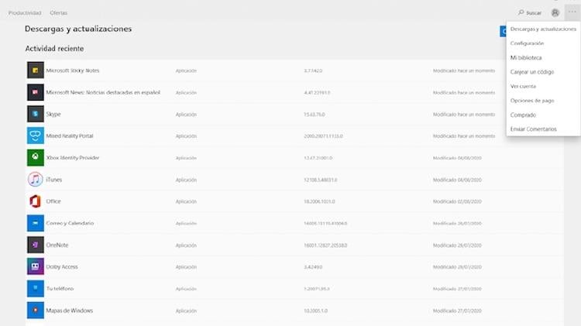Open Ver cuenta from the menu

click(x=543, y=86)
